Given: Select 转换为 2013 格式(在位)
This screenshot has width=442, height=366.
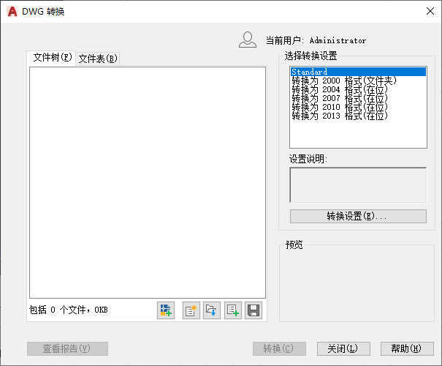Looking at the screenshot, I should click(x=358, y=116).
